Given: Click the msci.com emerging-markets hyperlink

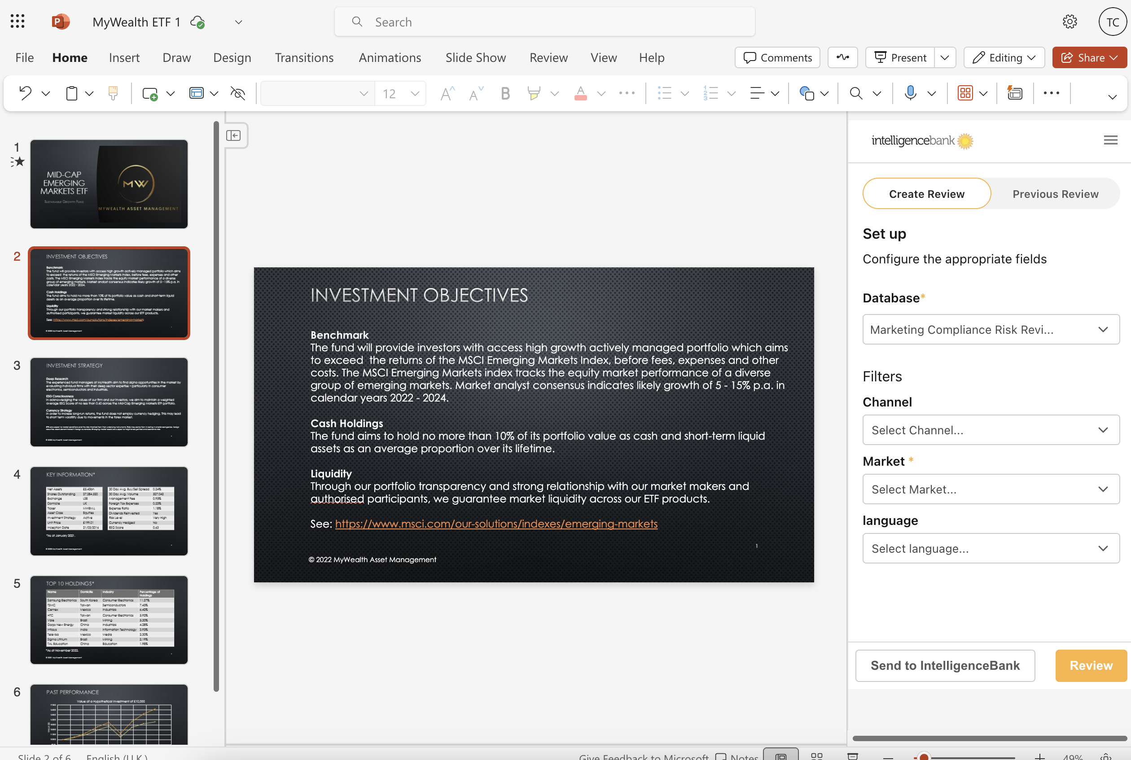Looking at the screenshot, I should click(496, 524).
